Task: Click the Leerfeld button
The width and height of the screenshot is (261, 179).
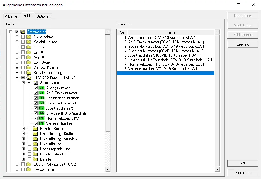Action: point(243,44)
